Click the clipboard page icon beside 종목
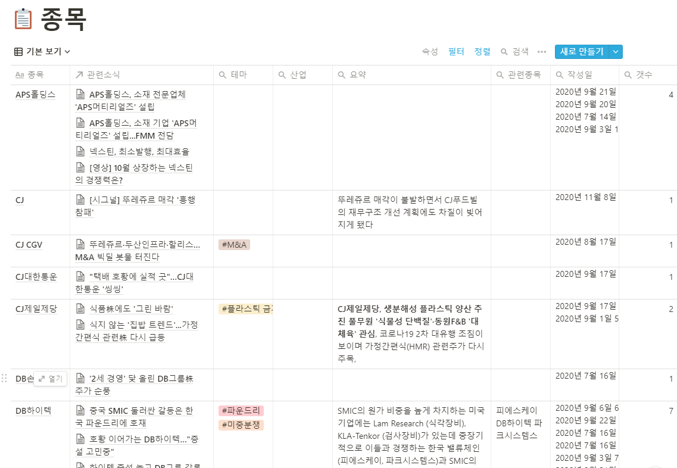This screenshot has height=468, width=677. [23, 19]
